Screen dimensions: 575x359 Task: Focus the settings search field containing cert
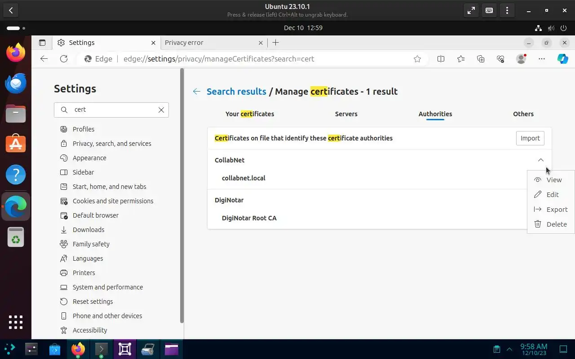111,110
